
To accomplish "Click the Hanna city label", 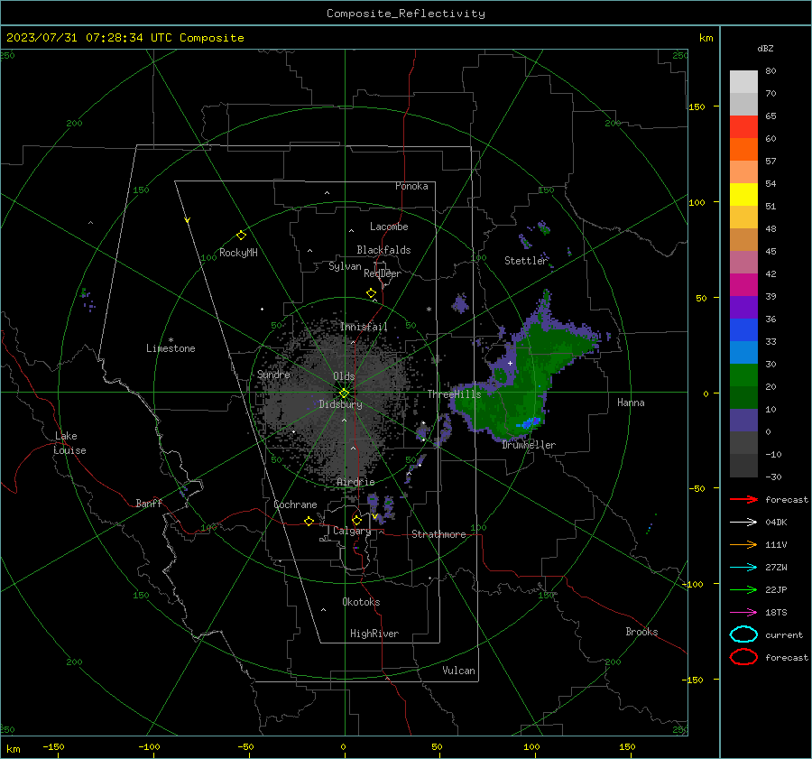I will [631, 403].
